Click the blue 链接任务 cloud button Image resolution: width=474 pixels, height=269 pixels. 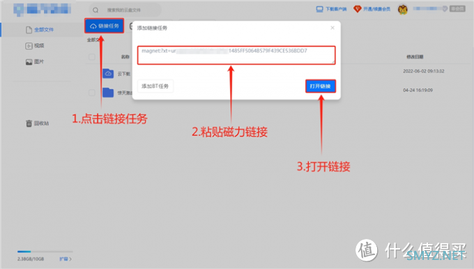click(105, 26)
